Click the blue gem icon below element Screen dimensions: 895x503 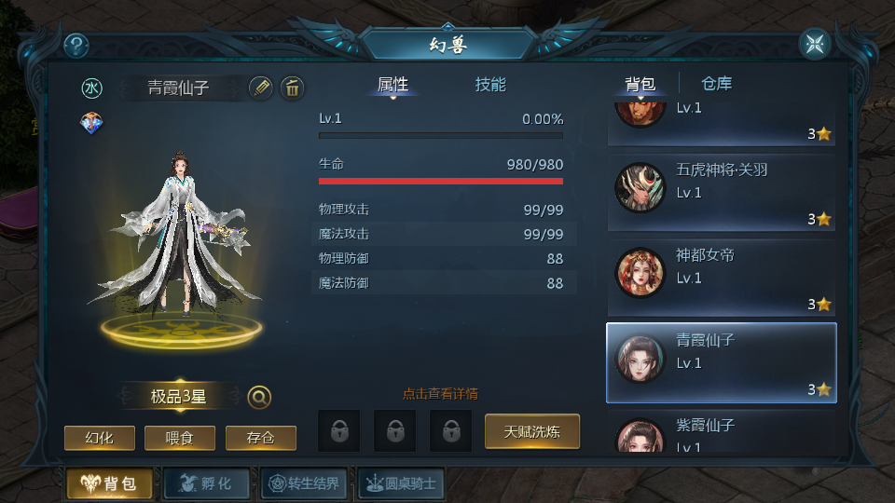coord(91,123)
